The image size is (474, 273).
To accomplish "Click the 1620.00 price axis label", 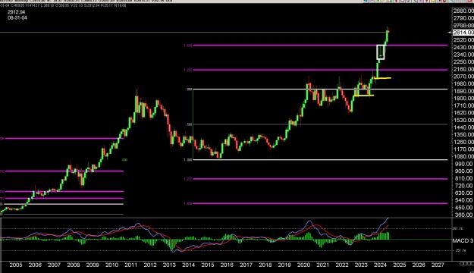I will click(x=463, y=112).
